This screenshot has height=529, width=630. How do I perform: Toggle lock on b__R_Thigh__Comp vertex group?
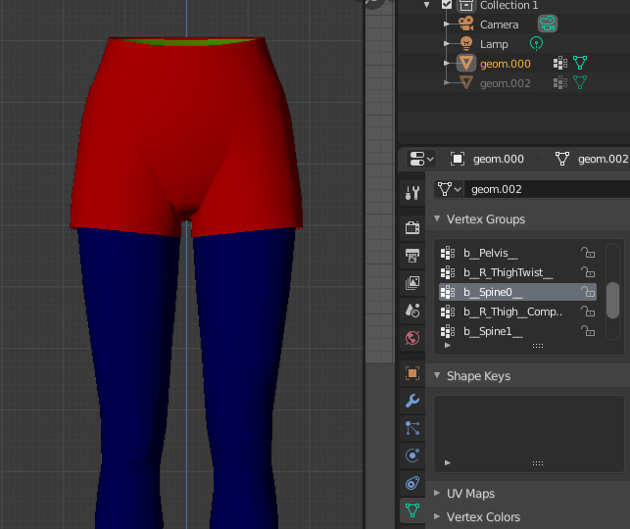588,312
